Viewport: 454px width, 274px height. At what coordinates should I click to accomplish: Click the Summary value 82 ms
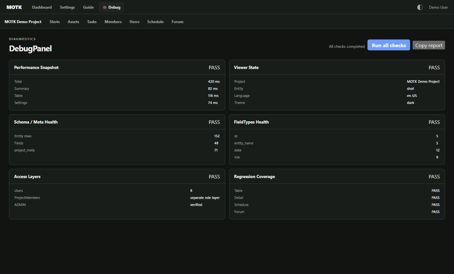pyautogui.click(x=213, y=89)
